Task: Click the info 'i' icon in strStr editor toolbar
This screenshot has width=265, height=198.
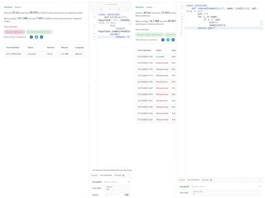Action: click(93, 9)
